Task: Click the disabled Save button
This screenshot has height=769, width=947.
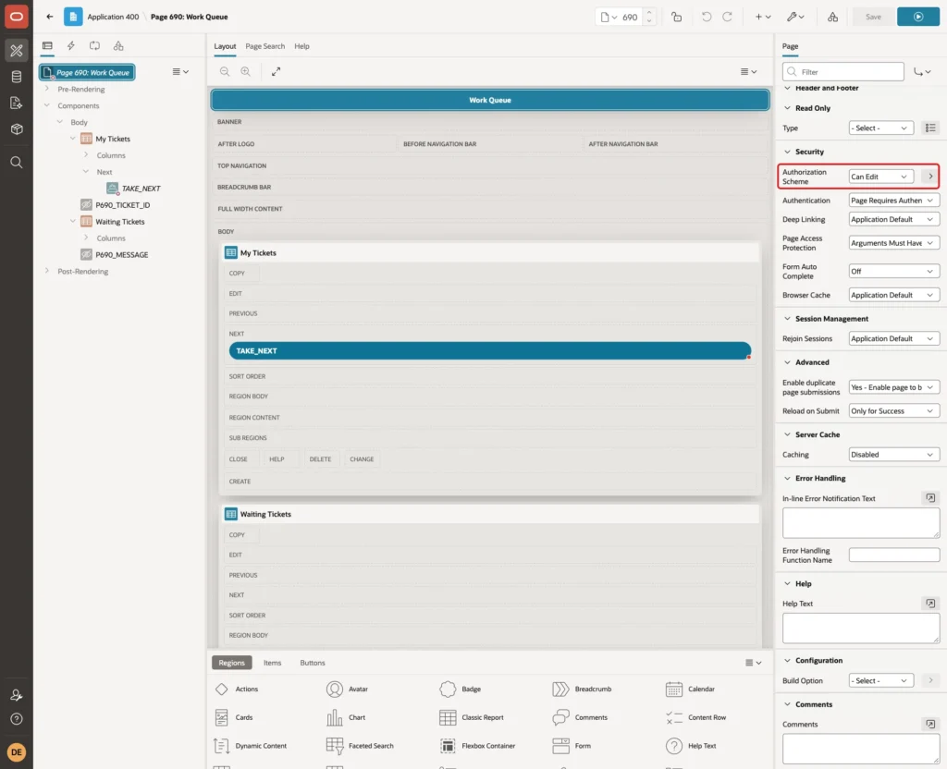Action: click(x=873, y=17)
